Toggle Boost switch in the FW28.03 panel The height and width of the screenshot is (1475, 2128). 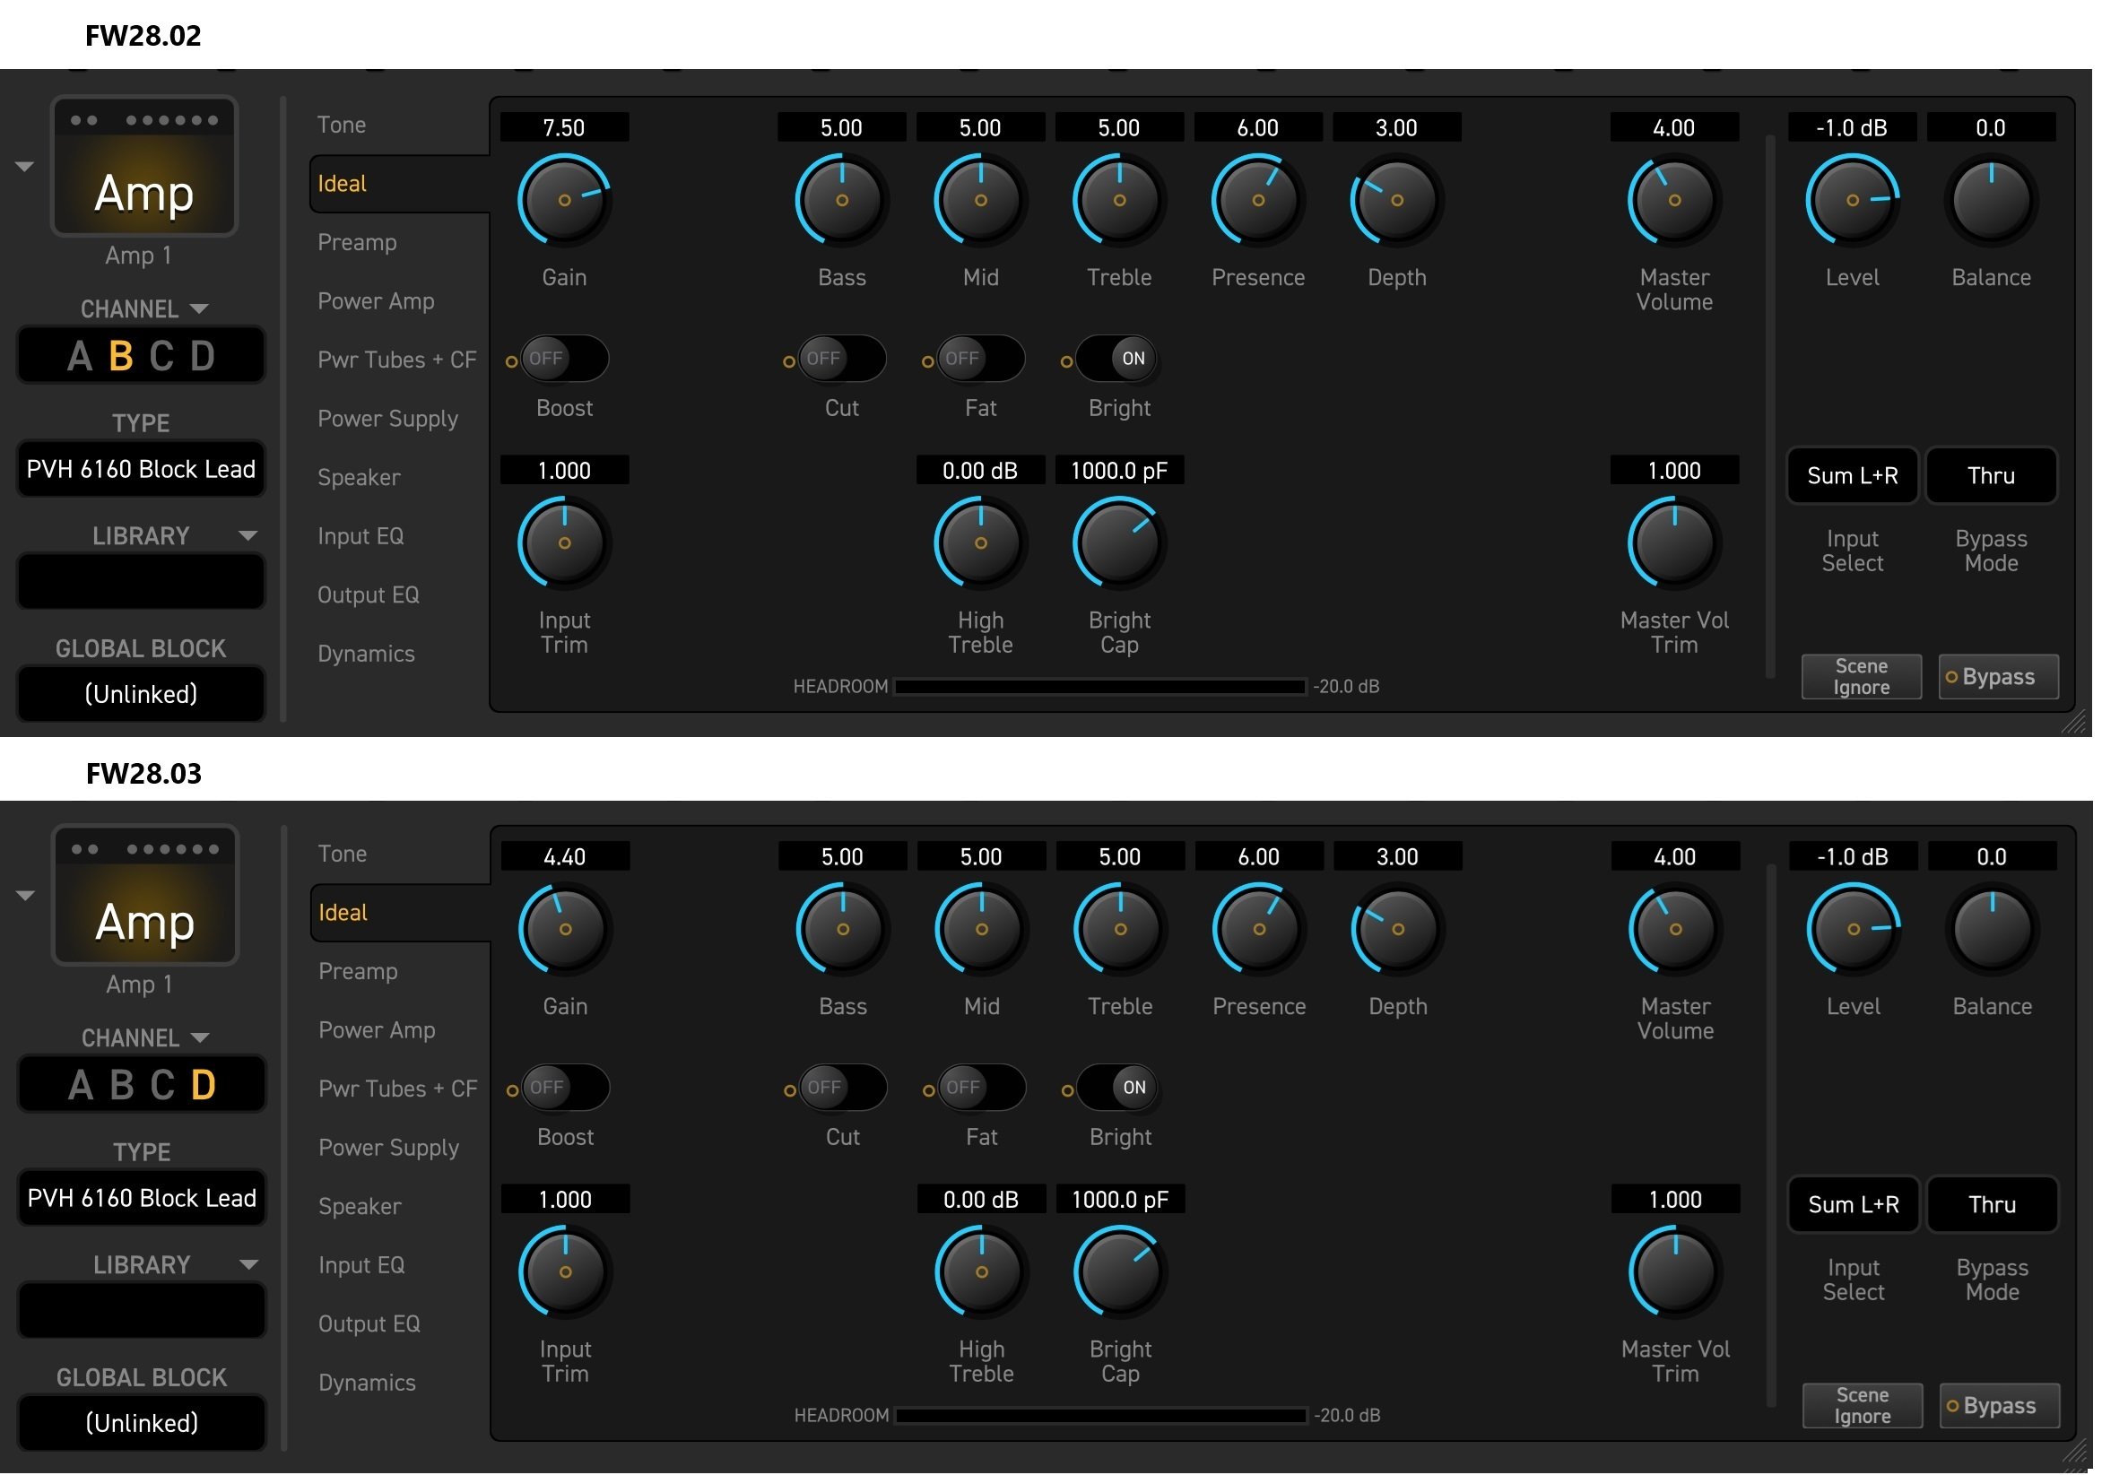tap(565, 1088)
